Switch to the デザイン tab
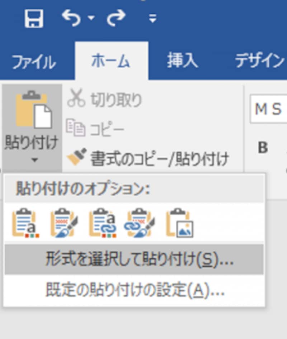 click(x=260, y=61)
